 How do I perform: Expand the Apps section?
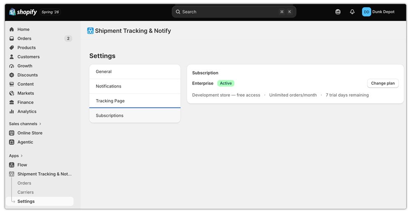[x=16, y=156]
